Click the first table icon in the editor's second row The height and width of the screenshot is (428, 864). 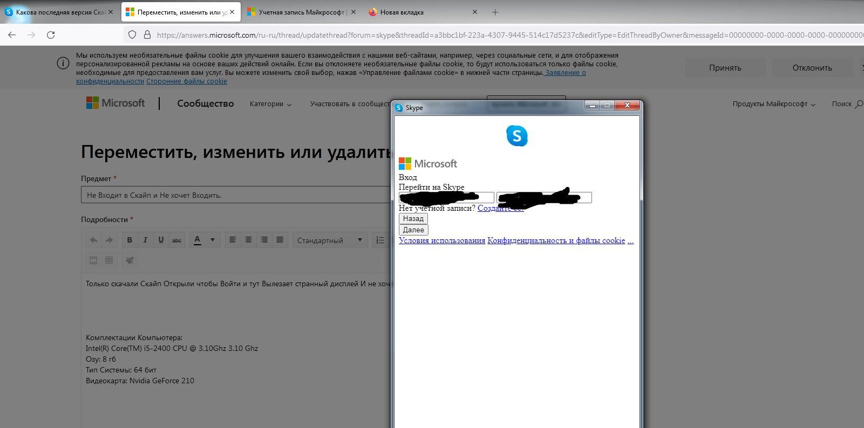click(x=93, y=260)
